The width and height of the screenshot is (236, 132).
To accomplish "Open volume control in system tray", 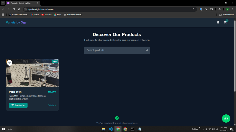I will pos(213,129).
